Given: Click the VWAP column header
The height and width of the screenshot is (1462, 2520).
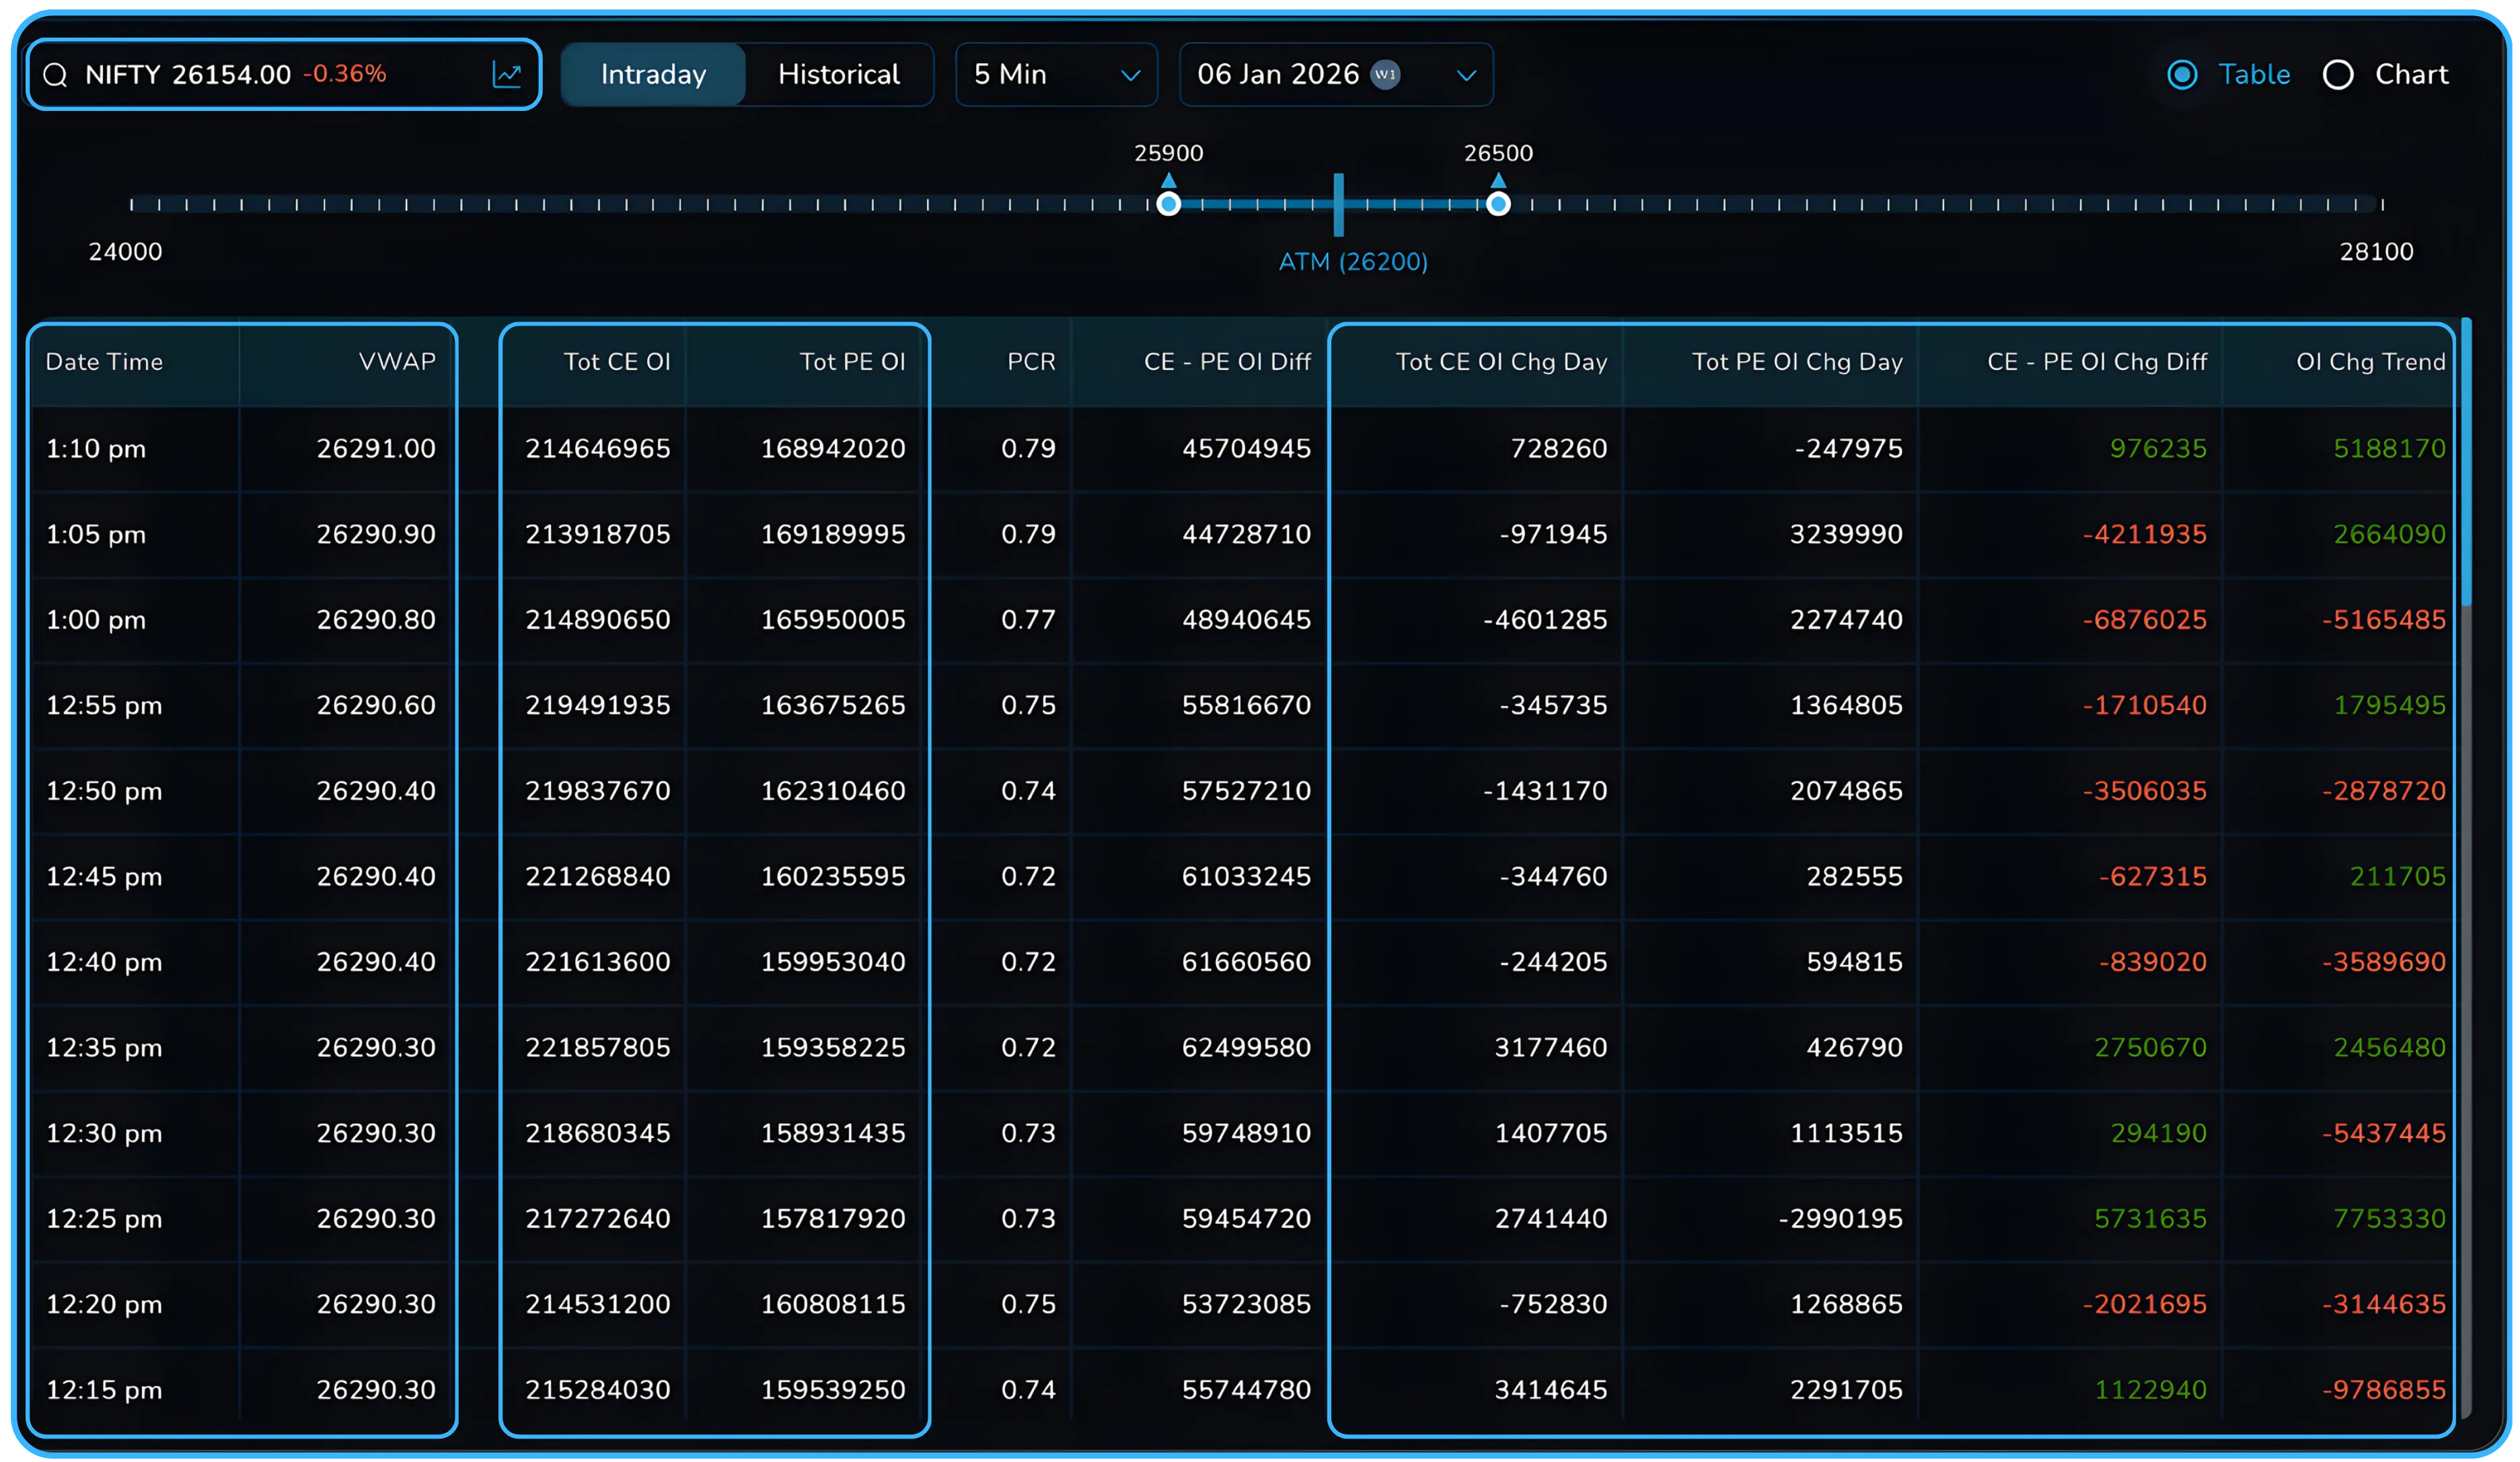Looking at the screenshot, I should 397,362.
